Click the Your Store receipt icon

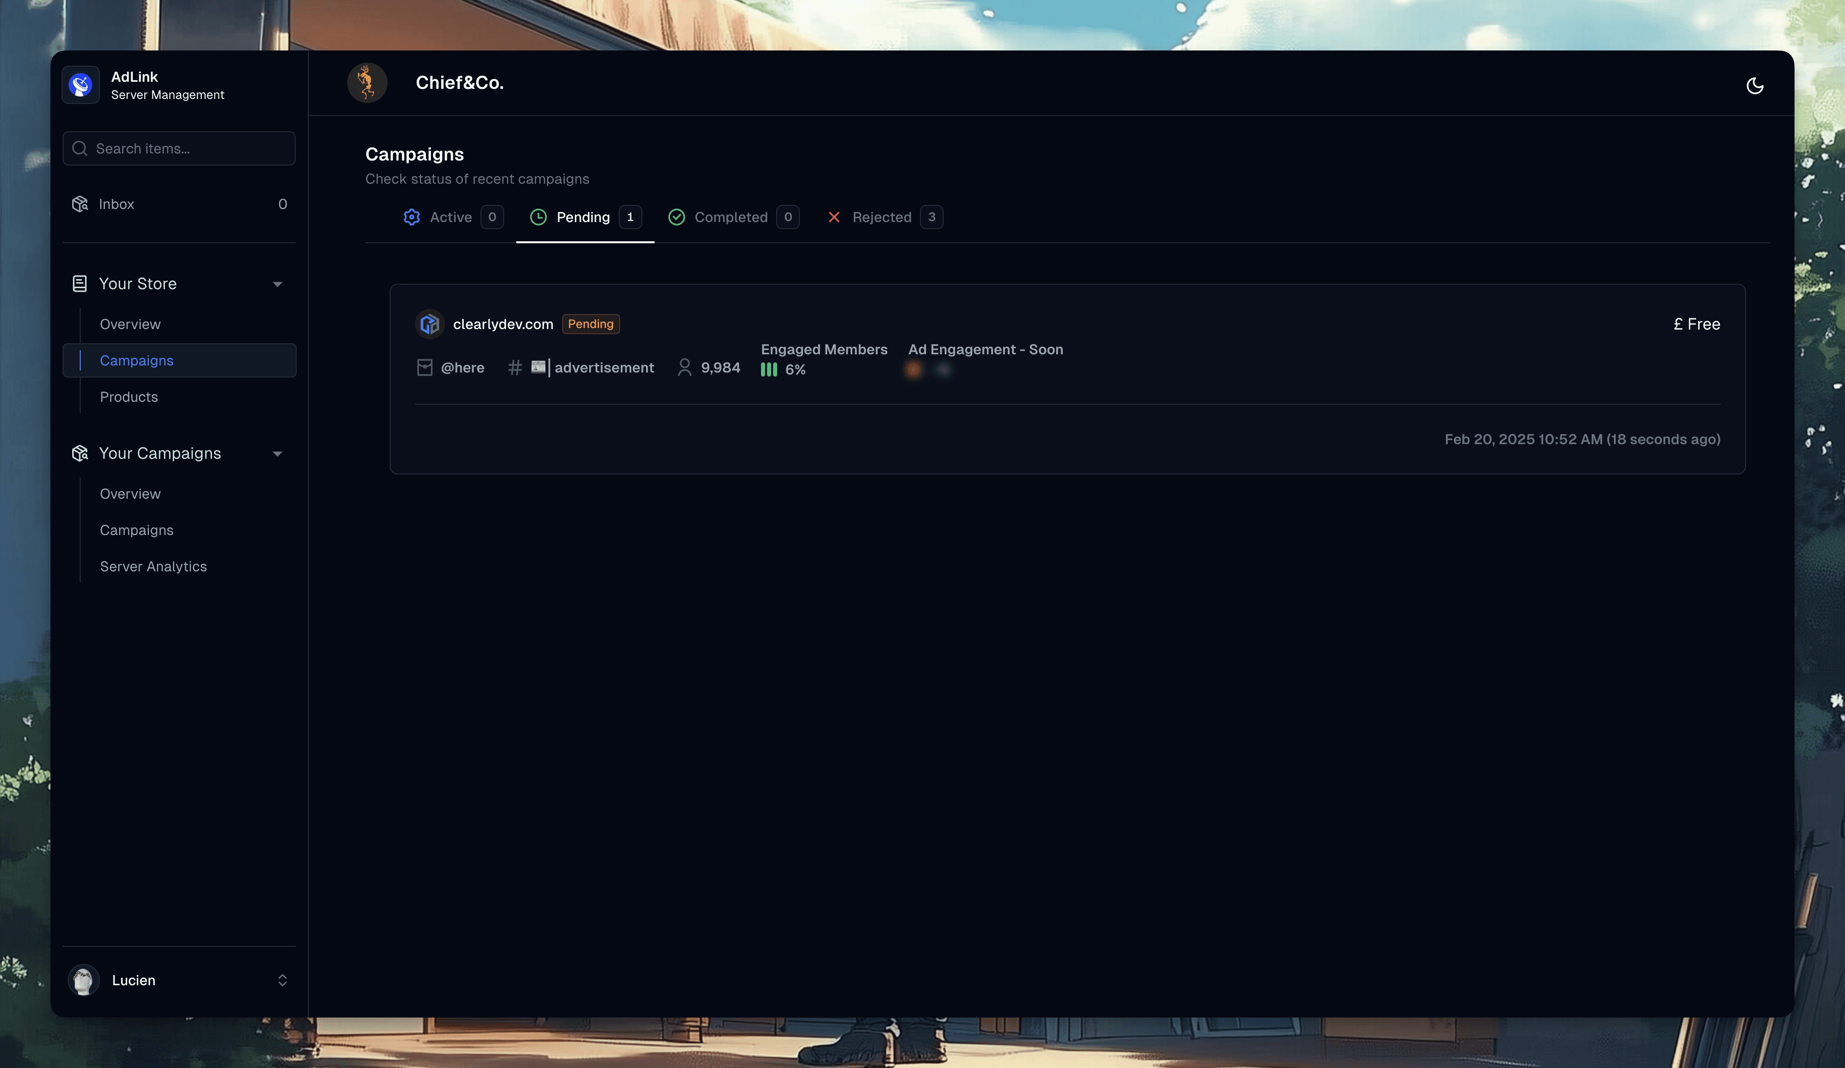[80, 284]
